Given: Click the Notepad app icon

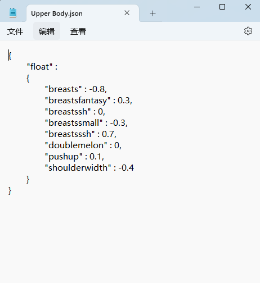Looking at the screenshot, I should click(x=13, y=13).
